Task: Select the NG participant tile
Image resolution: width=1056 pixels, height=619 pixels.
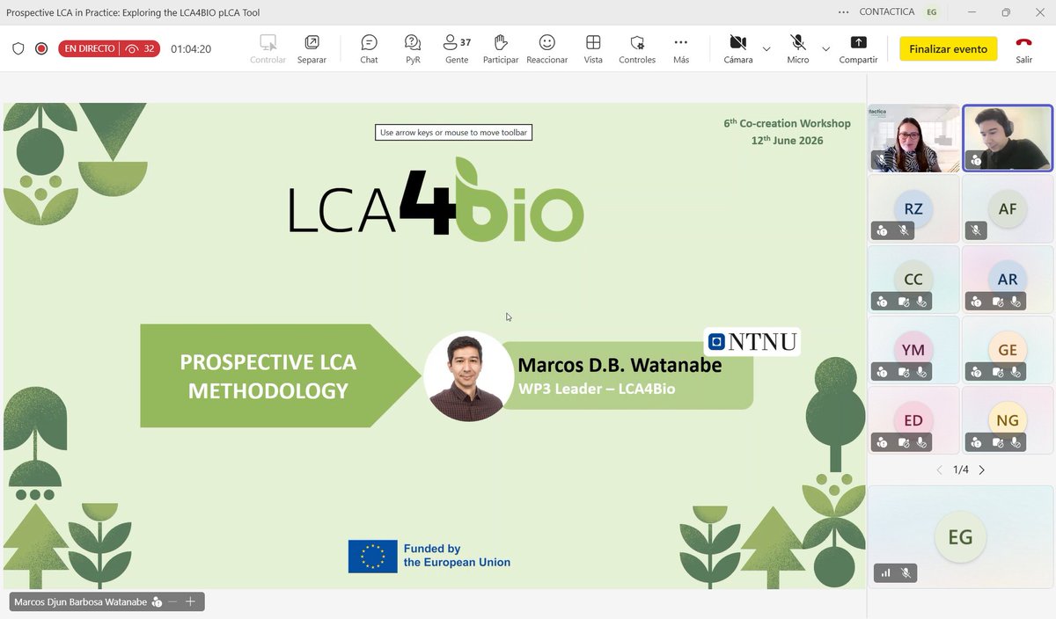Action: [1008, 420]
